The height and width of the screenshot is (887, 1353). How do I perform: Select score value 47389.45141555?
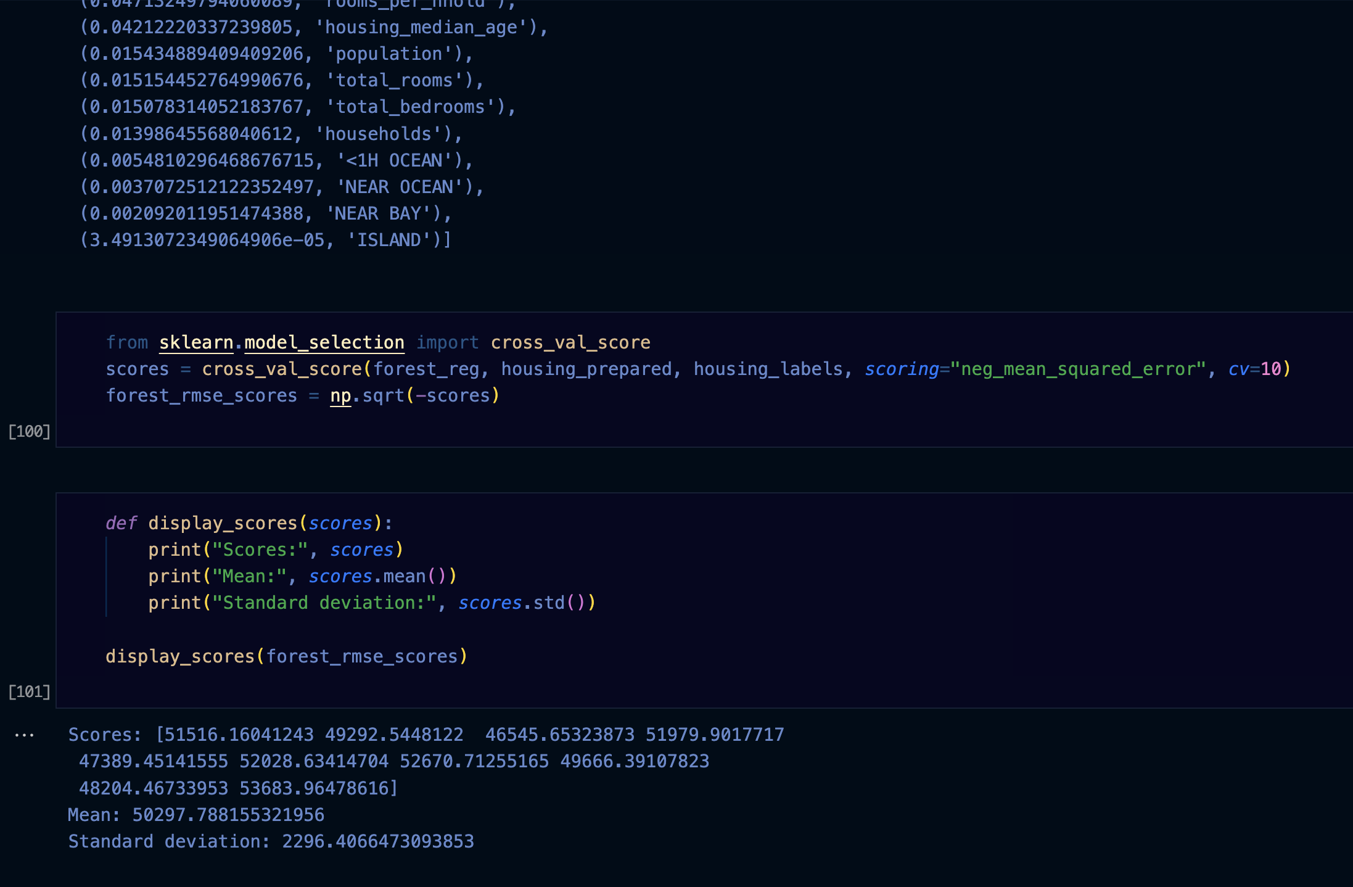pyautogui.click(x=154, y=761)
